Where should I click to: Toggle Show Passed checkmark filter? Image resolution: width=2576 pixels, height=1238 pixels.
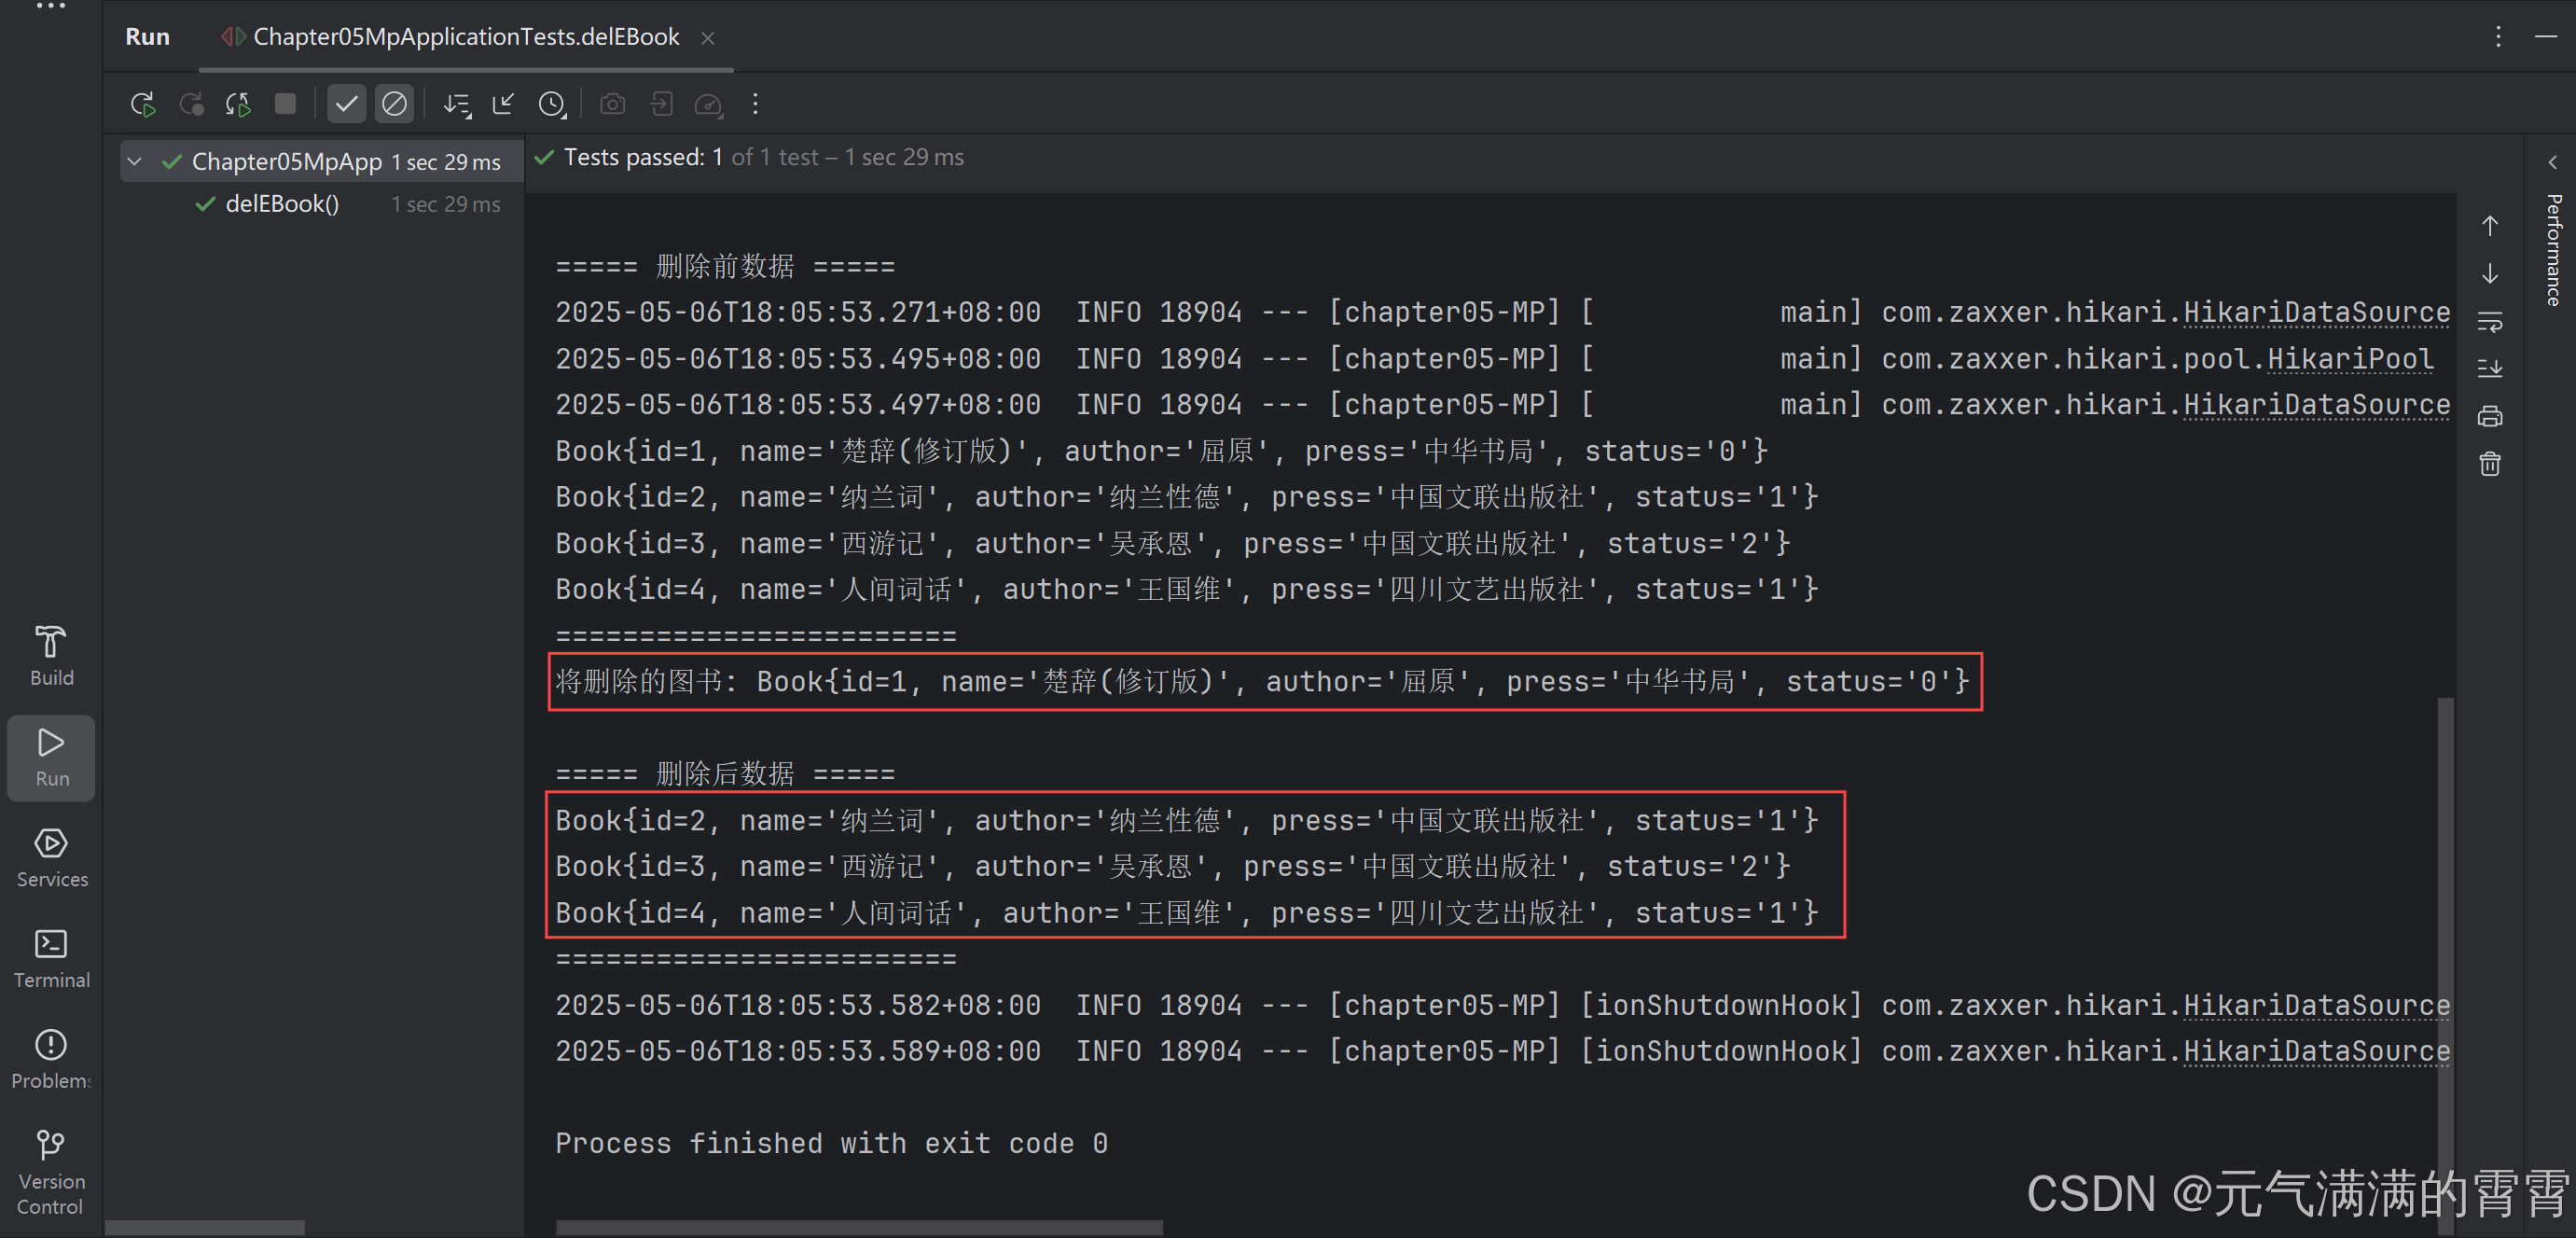click(x=346, y=104)
